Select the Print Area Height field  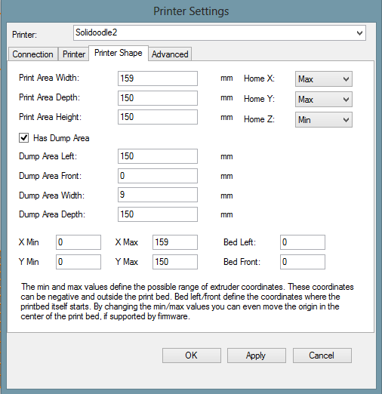(x=158, y=117)
